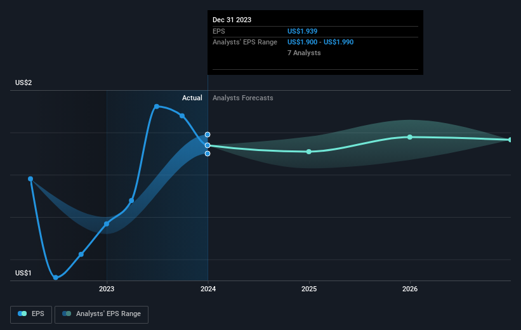Click the last forecast data point at right edge
521x330 pixels.
[x=510, y=140]
